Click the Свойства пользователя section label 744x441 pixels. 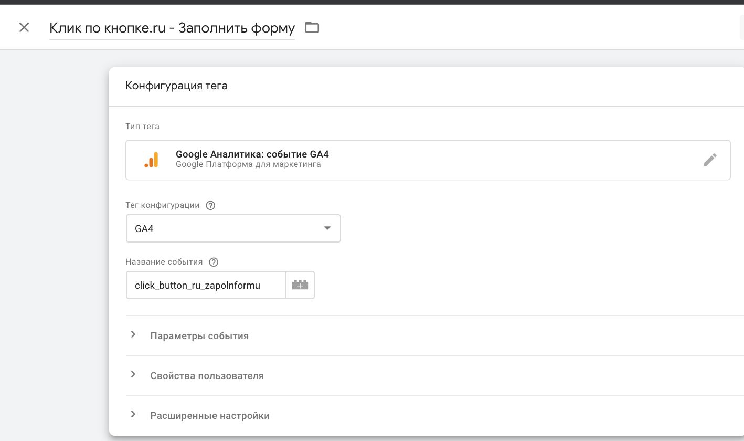(x=207, y=376)
